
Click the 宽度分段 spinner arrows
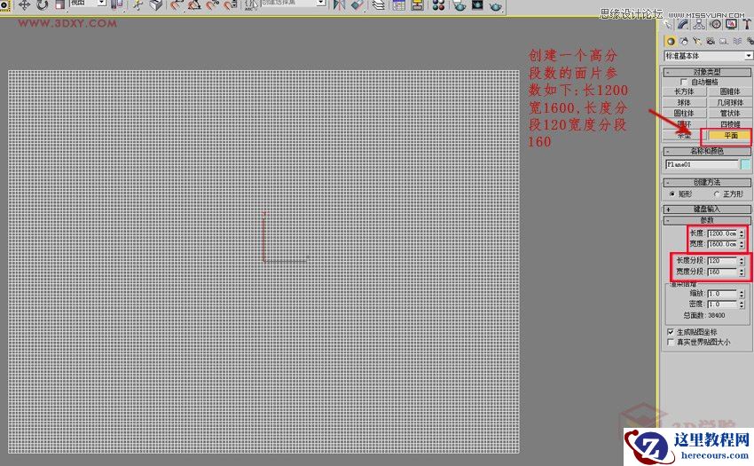point(742,272)
